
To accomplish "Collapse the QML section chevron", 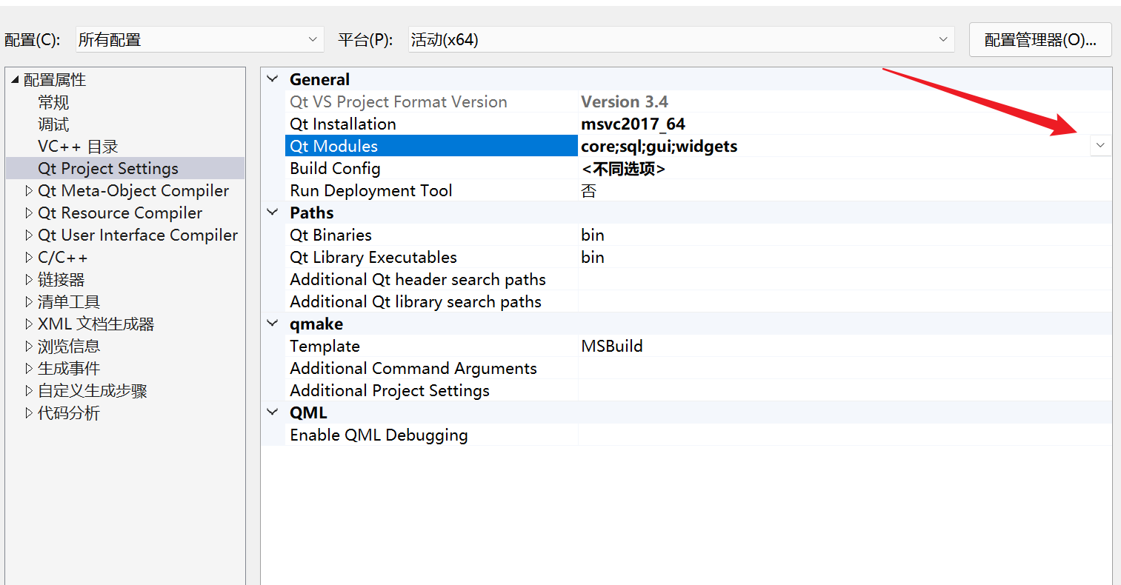I will 272,412.
